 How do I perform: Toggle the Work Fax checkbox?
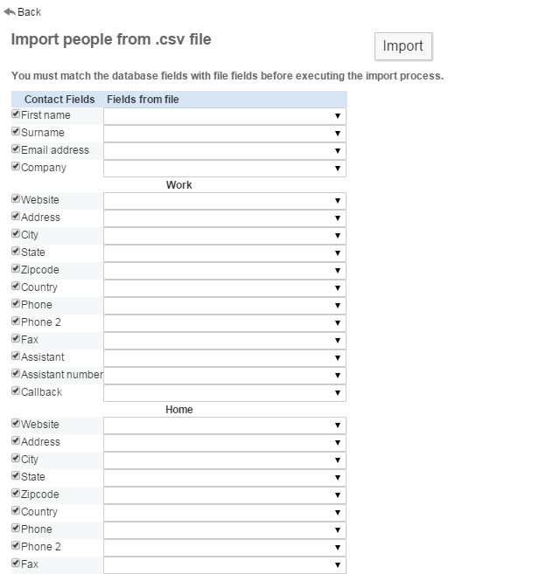[16, 339]
